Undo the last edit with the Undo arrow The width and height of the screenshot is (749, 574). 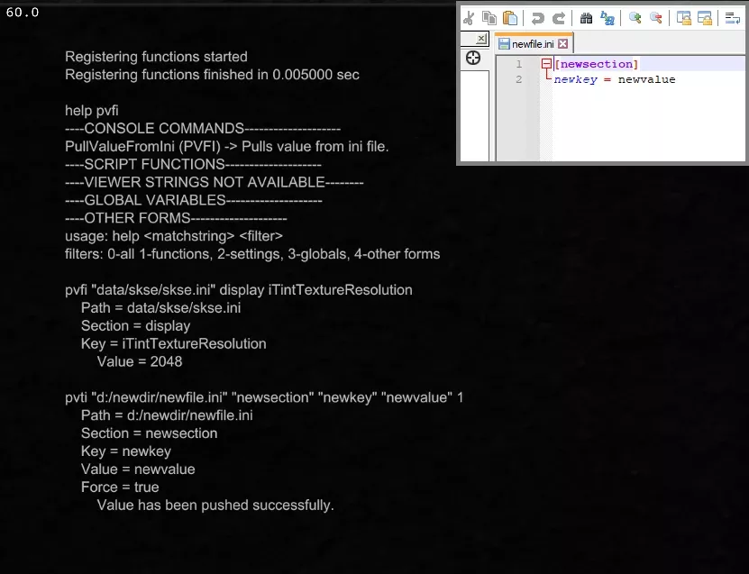point(538,18)
